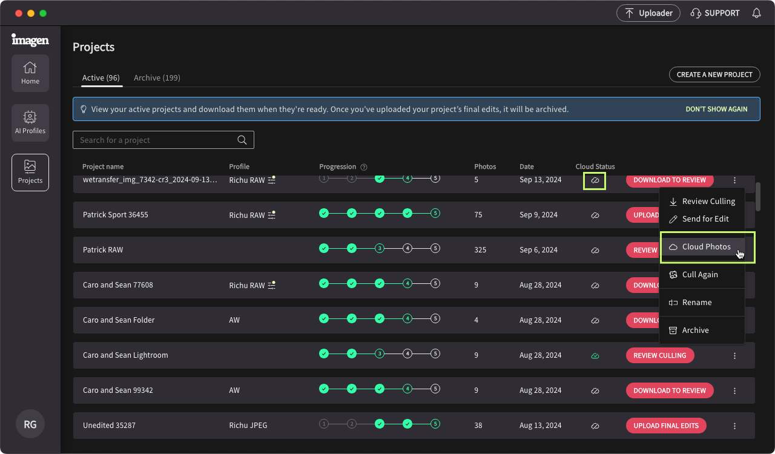The image size is (775, 454).
Task: Open the RG user avatar
Action: coord(30,424)
